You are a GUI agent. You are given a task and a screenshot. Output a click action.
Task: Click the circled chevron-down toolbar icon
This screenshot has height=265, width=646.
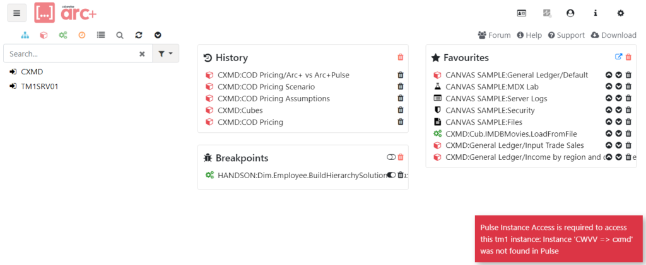[158, 35]
